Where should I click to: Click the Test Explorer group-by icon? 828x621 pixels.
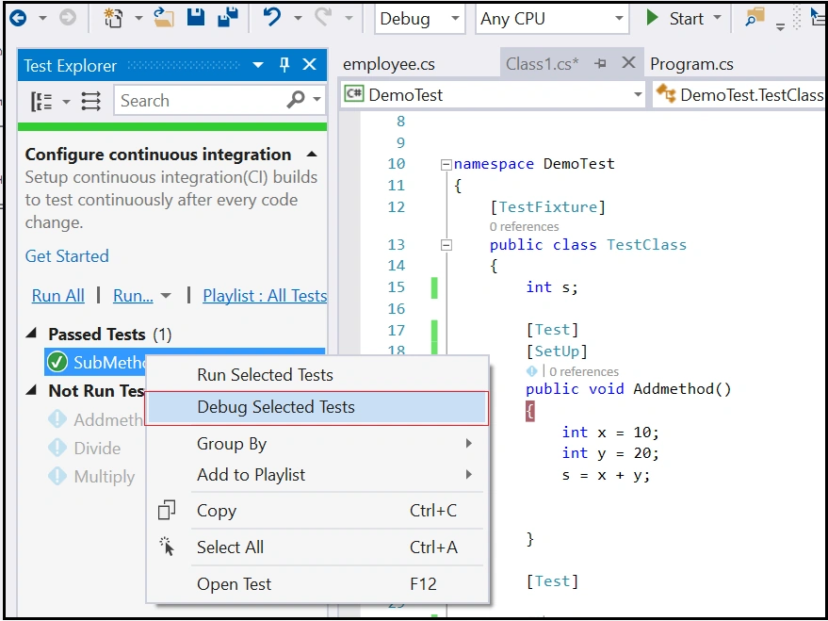[41, 102]
